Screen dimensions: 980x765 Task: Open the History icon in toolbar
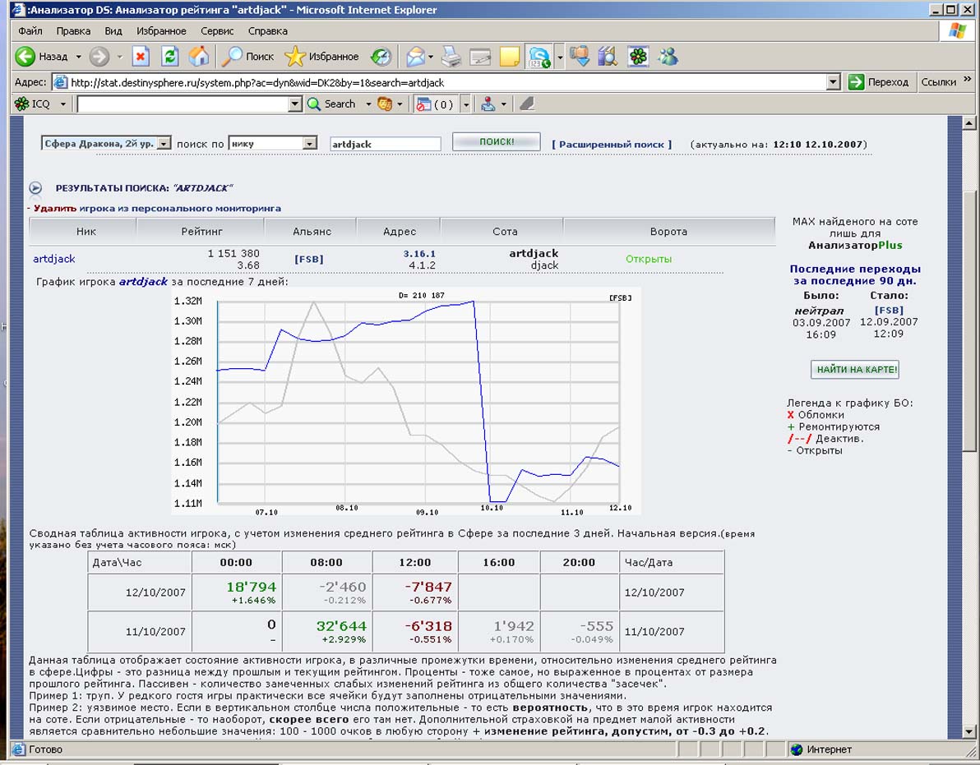[381, 57]
